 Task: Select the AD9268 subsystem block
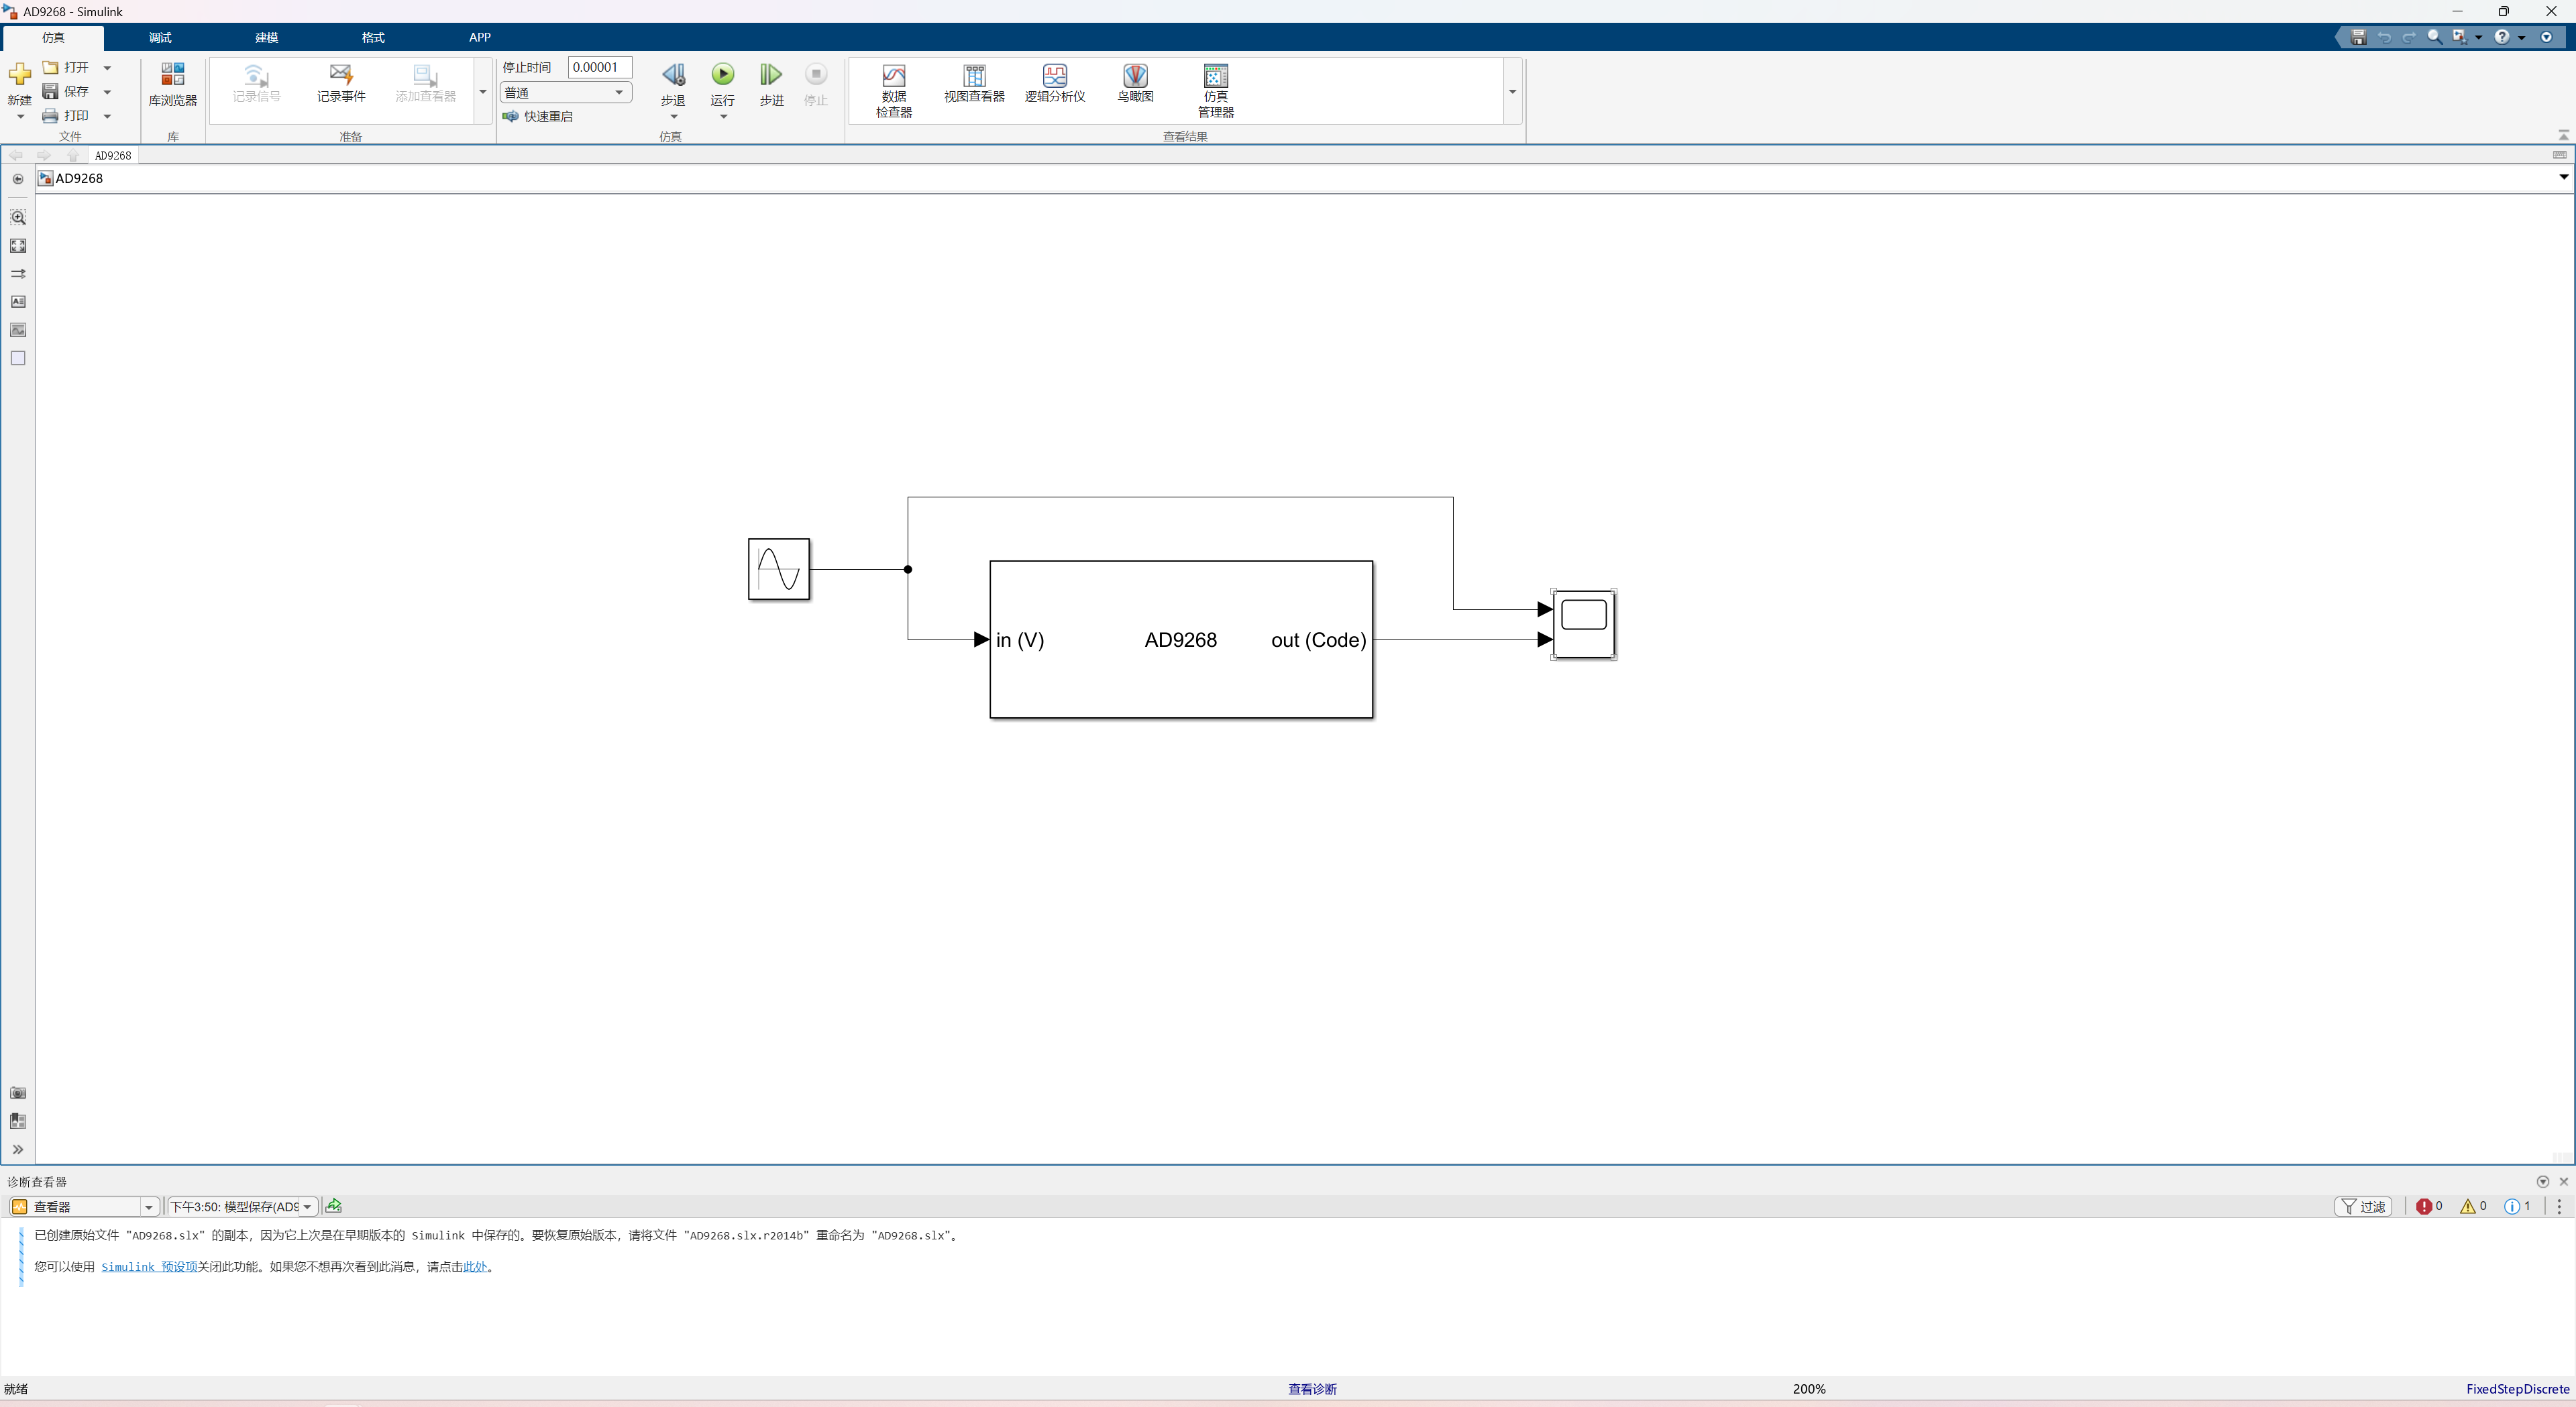pos(1181,639)
